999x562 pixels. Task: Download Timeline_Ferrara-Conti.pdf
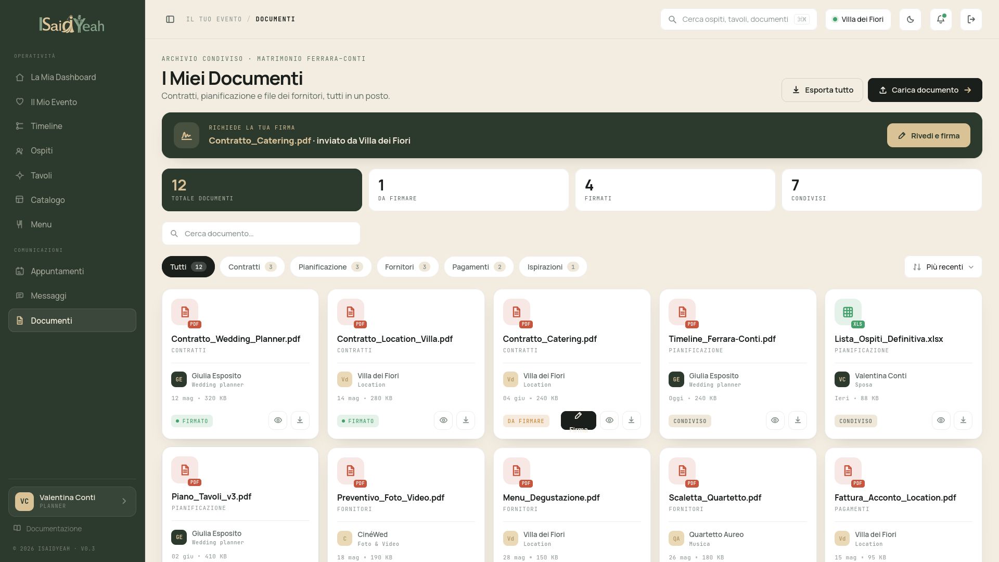click(798, 420)
